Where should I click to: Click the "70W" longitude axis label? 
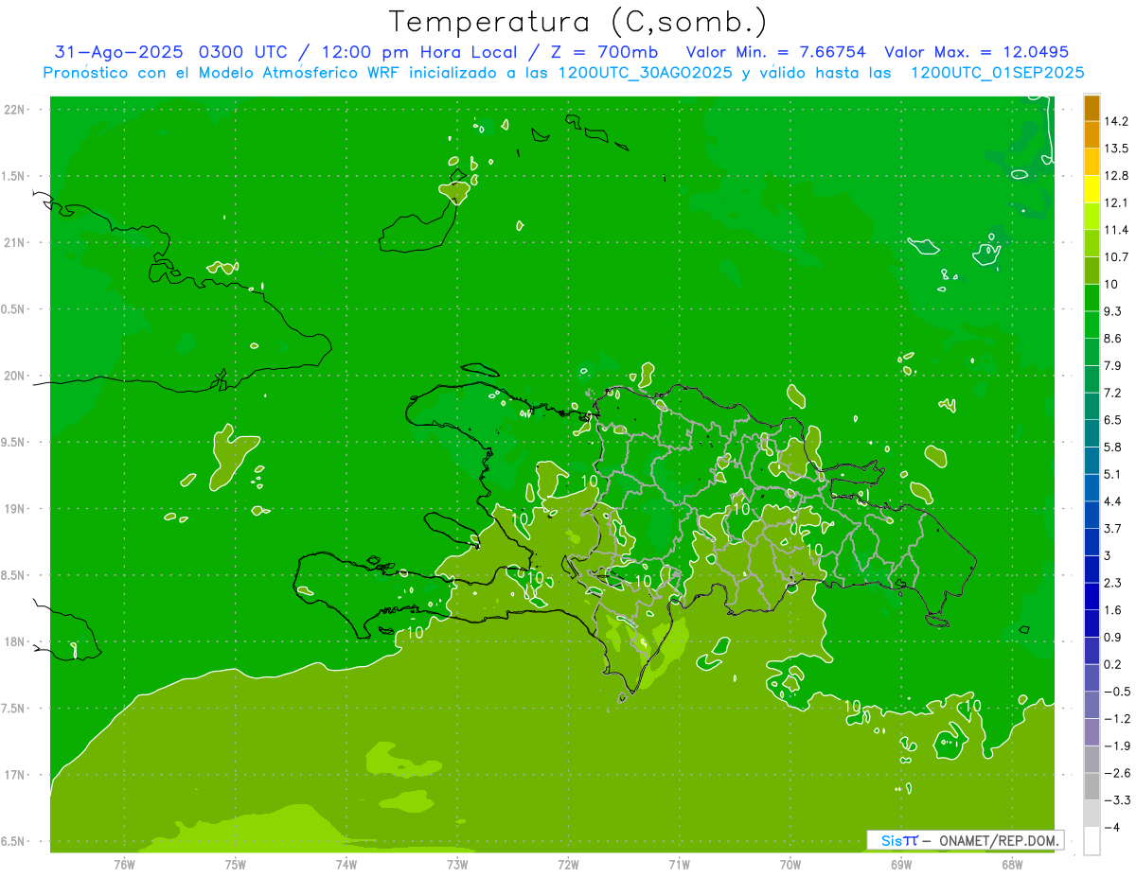click(790, 865)
